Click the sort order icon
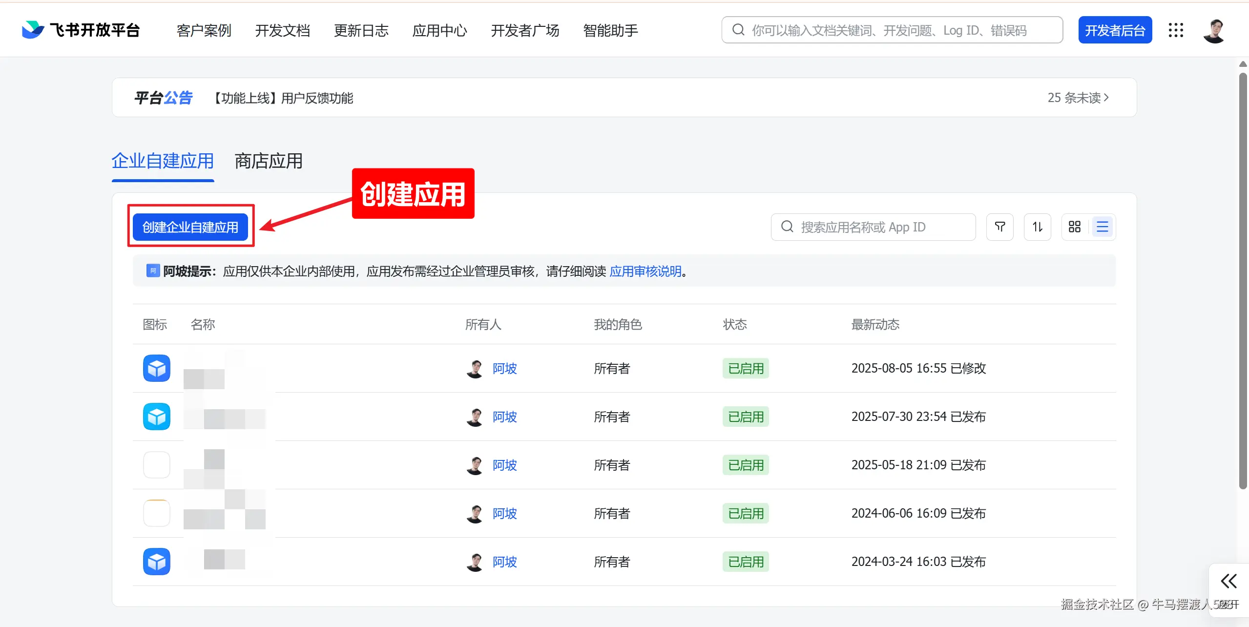 tap(1037, 227)
